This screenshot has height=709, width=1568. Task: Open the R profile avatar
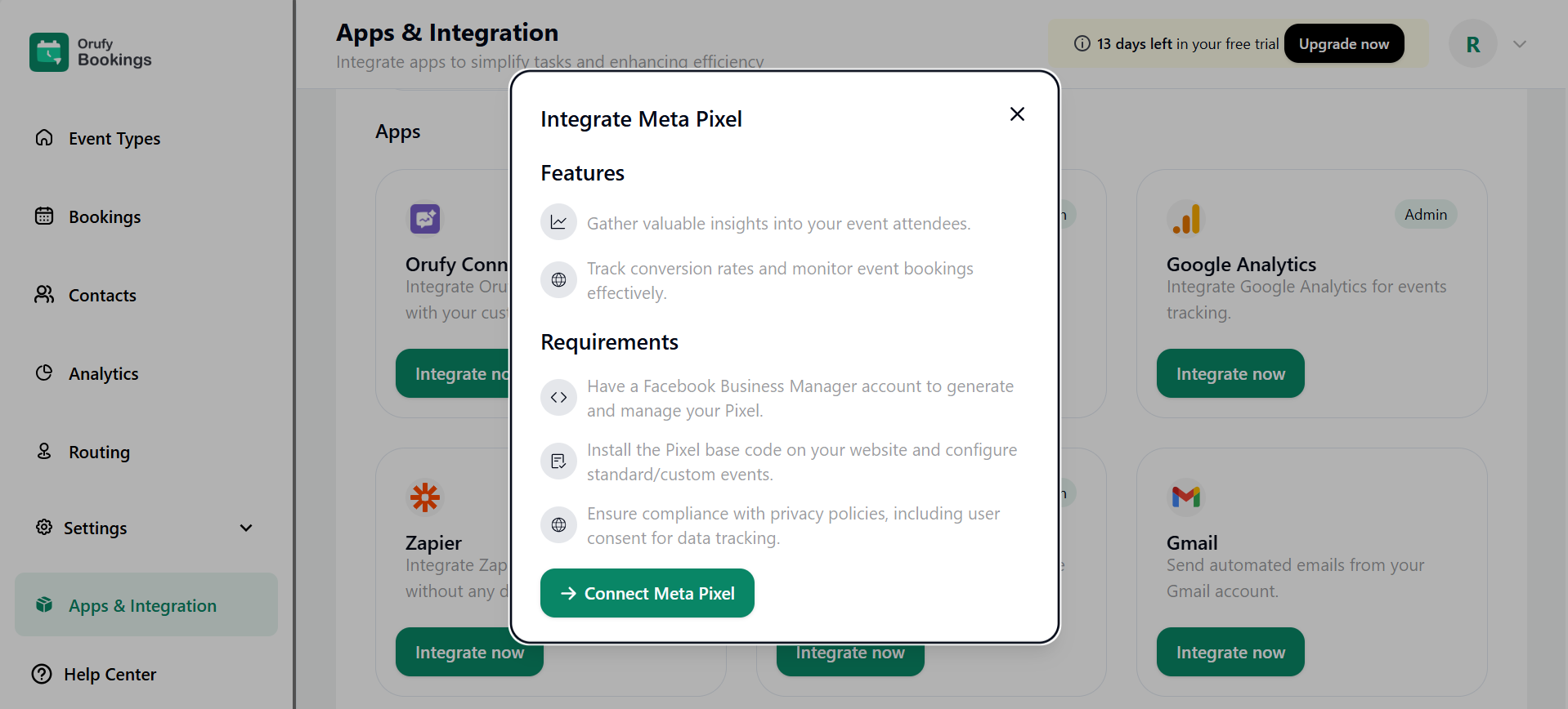(1473, 44)
